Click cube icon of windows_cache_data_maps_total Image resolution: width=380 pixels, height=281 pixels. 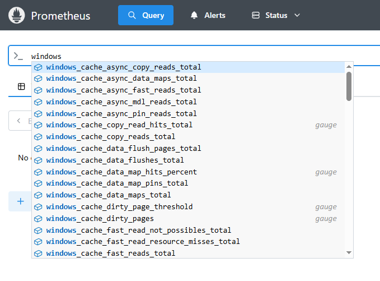point(38,195)
